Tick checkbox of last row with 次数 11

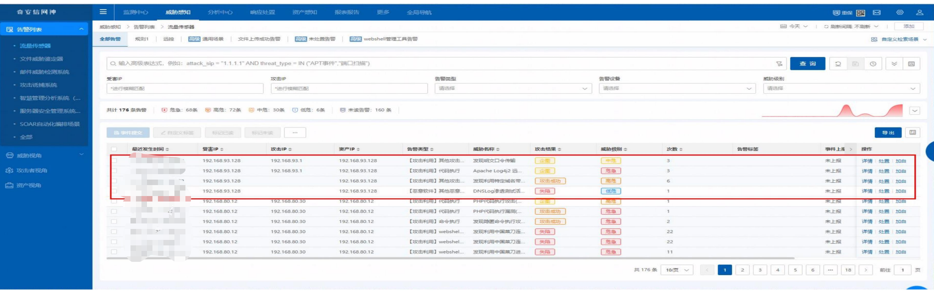[x=114, y=252]
